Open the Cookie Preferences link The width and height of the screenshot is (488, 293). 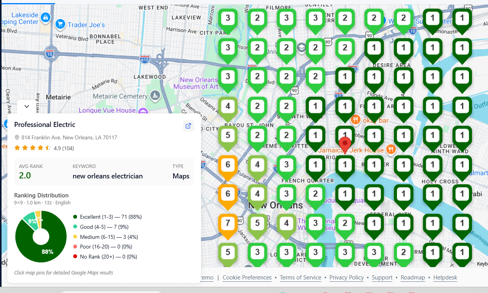[x=247, y=278]
